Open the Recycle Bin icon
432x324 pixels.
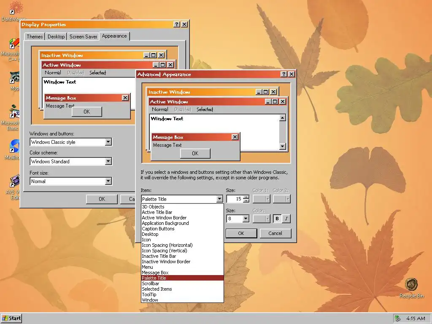[x=411, y=288]
